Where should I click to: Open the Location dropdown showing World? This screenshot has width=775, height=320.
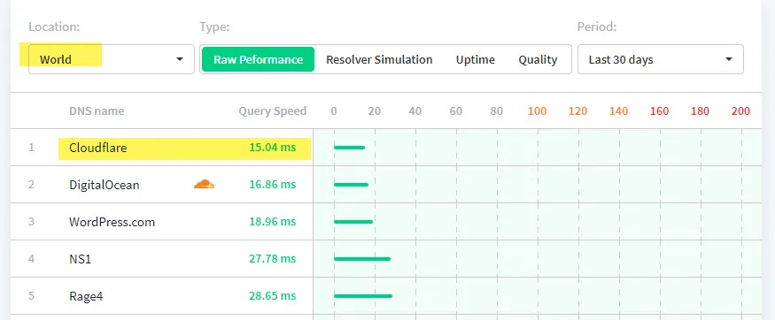[x=112, y=59]
